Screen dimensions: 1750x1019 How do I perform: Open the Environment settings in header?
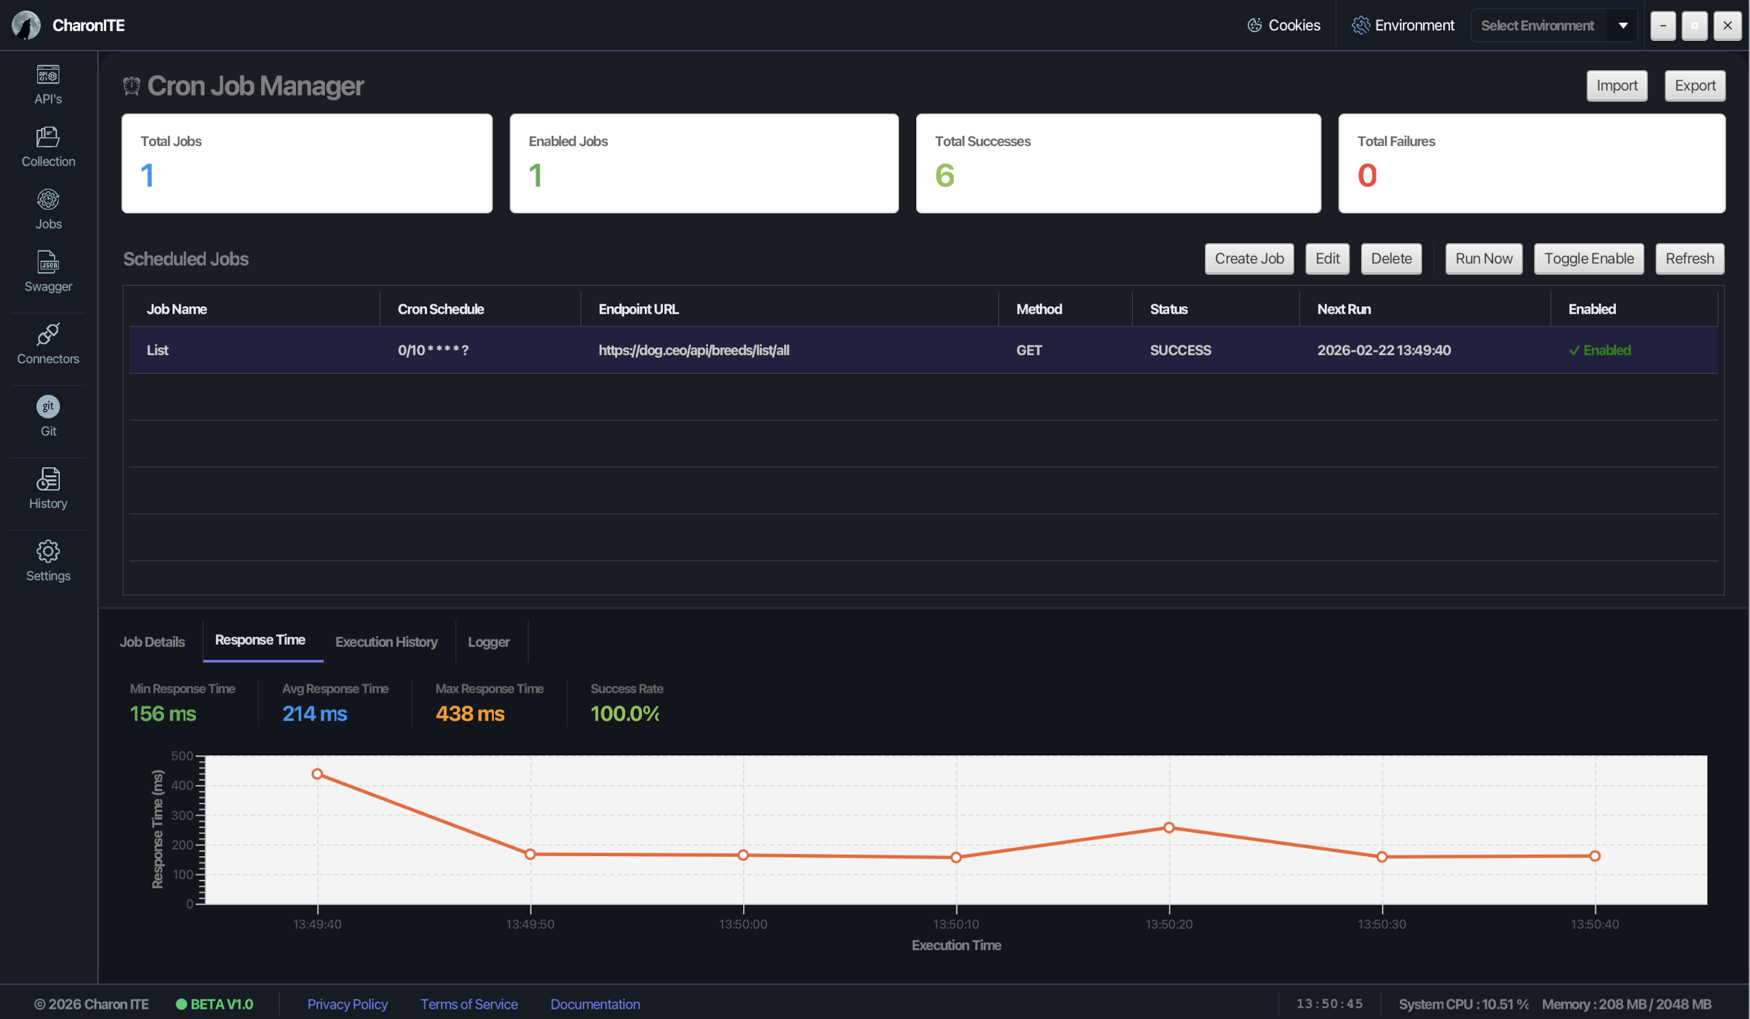pos(1402,26)
